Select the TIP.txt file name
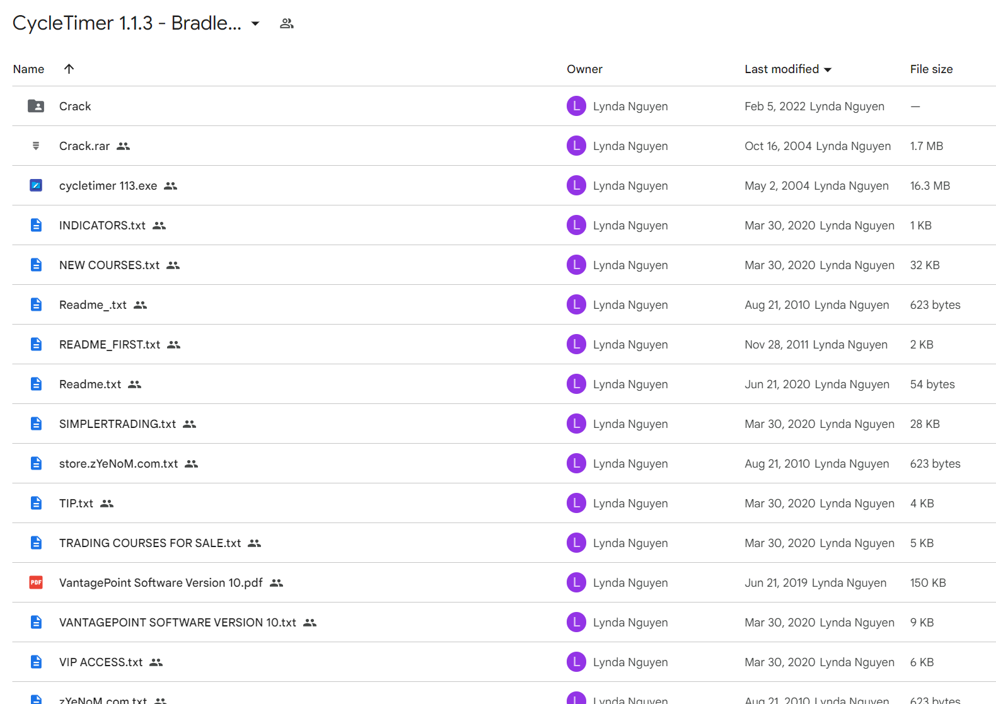The height and width of the screenshot is (704, 996). 76,504
